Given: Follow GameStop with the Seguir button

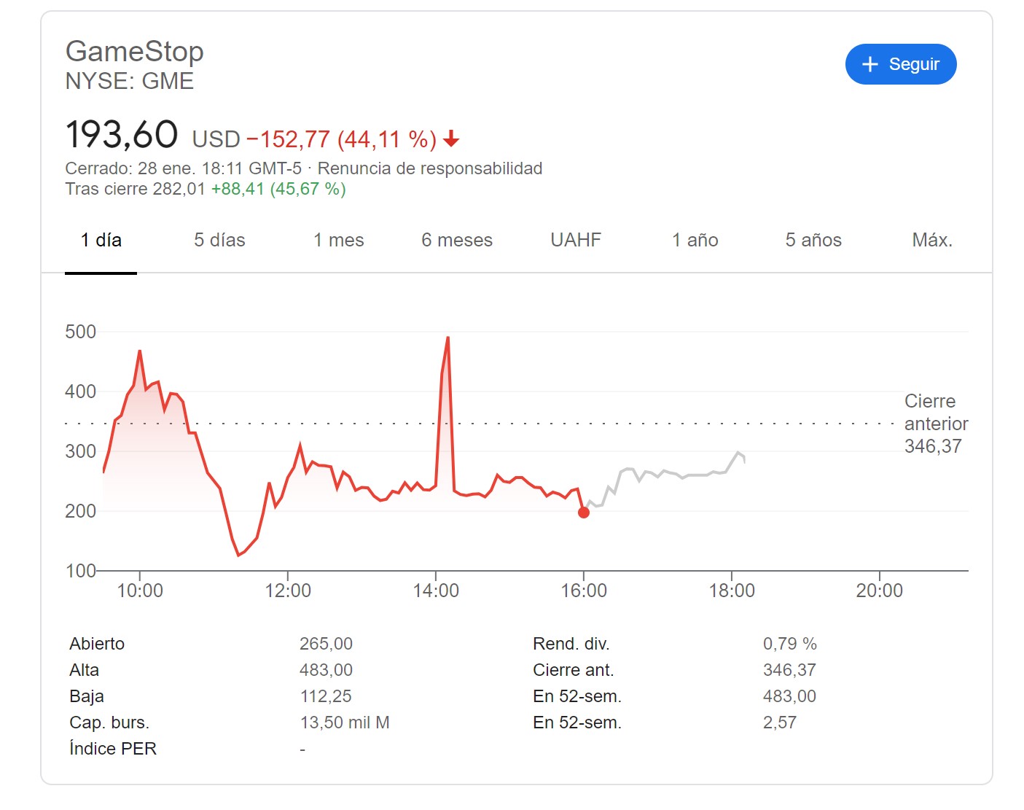Looking at the screenshot, I should pyautogui.click(x=901, y=64).
